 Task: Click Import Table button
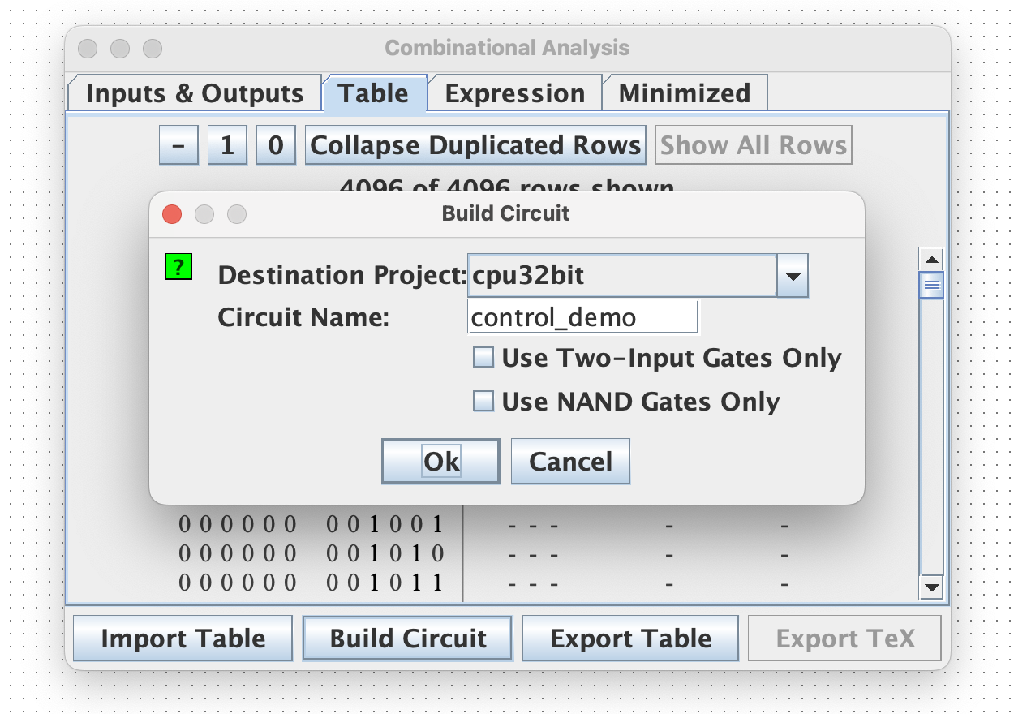coord(183,639)
